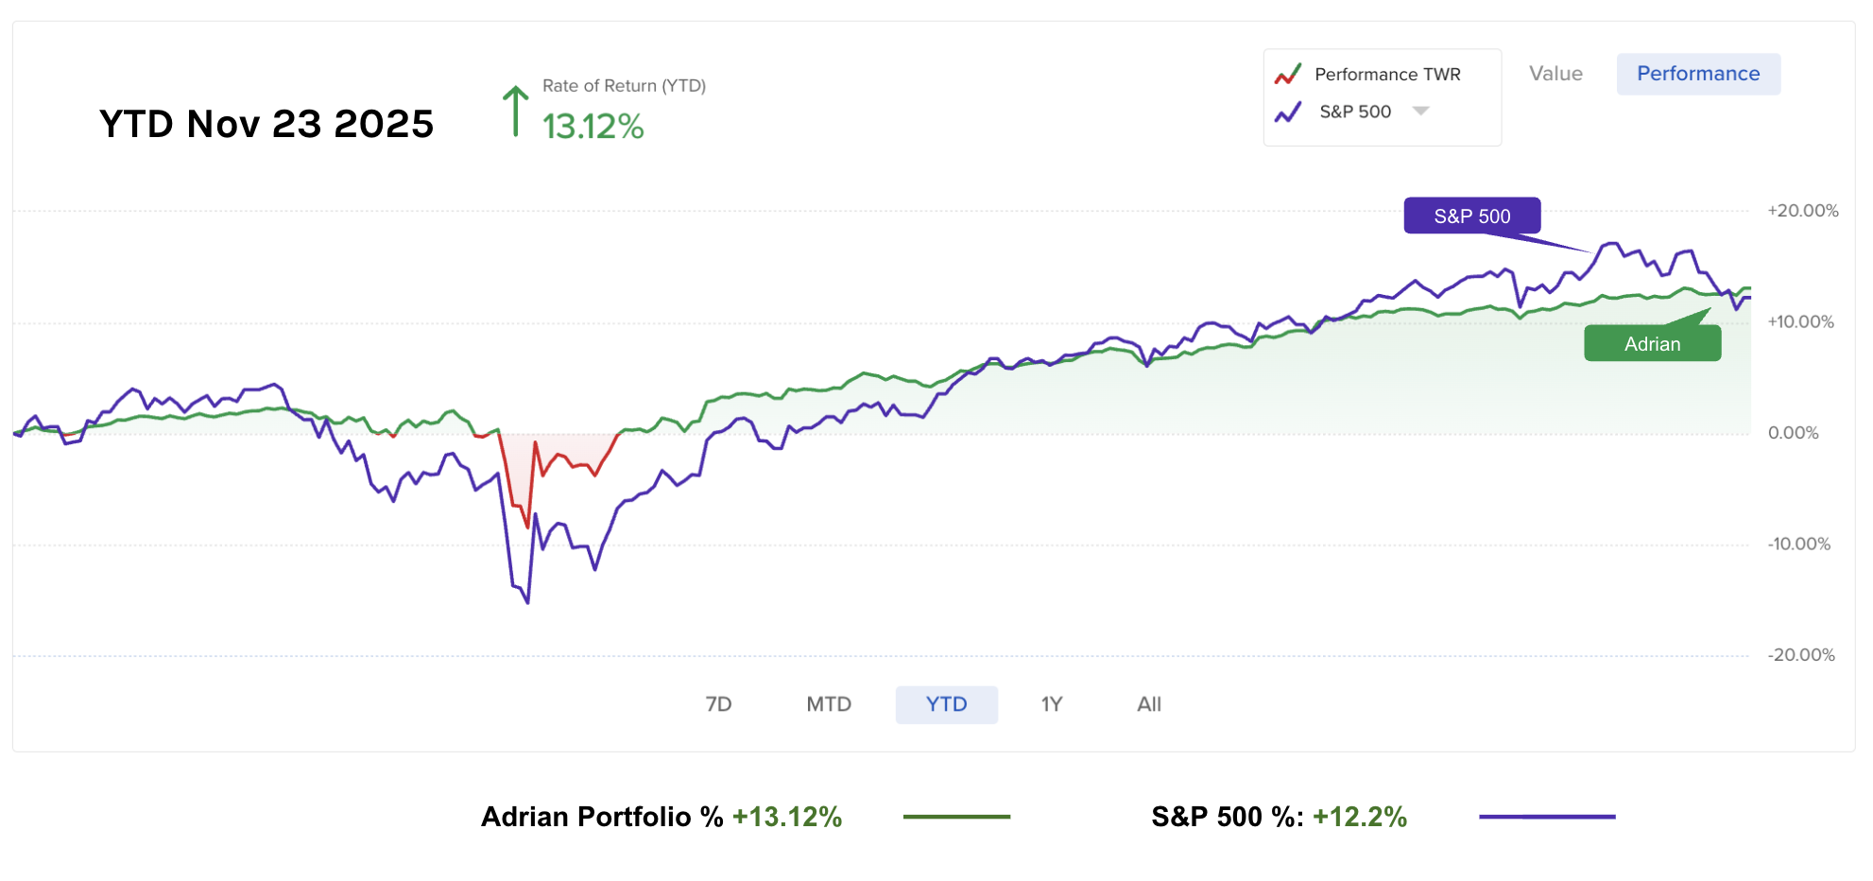The width and height of the screenshot is (1873, 881).
Task: Click the purple S&P 500 legend line icon
Action: 1288,112
